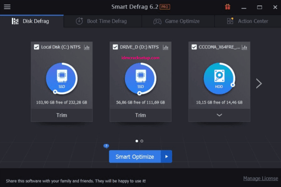Open the hamburger main menu

(x=7, y=7)
